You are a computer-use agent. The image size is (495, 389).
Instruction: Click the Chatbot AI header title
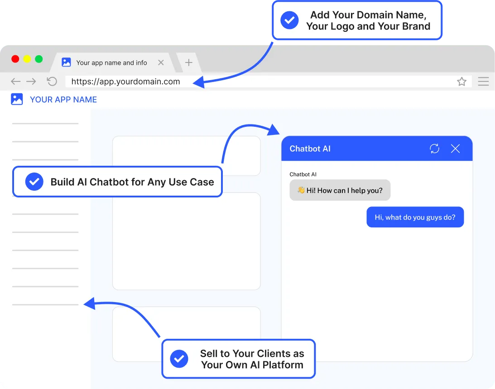[x=310, y=149]
